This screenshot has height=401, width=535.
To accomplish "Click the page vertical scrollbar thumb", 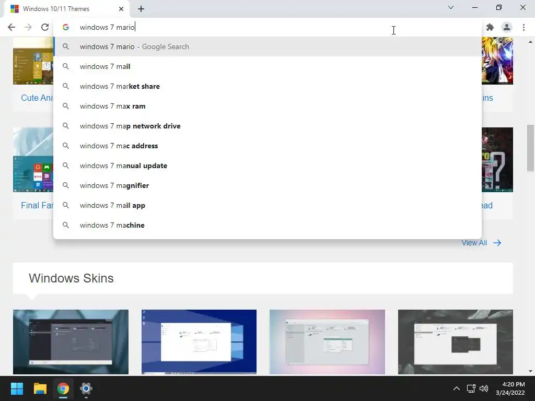I will (x=530, y=148).
